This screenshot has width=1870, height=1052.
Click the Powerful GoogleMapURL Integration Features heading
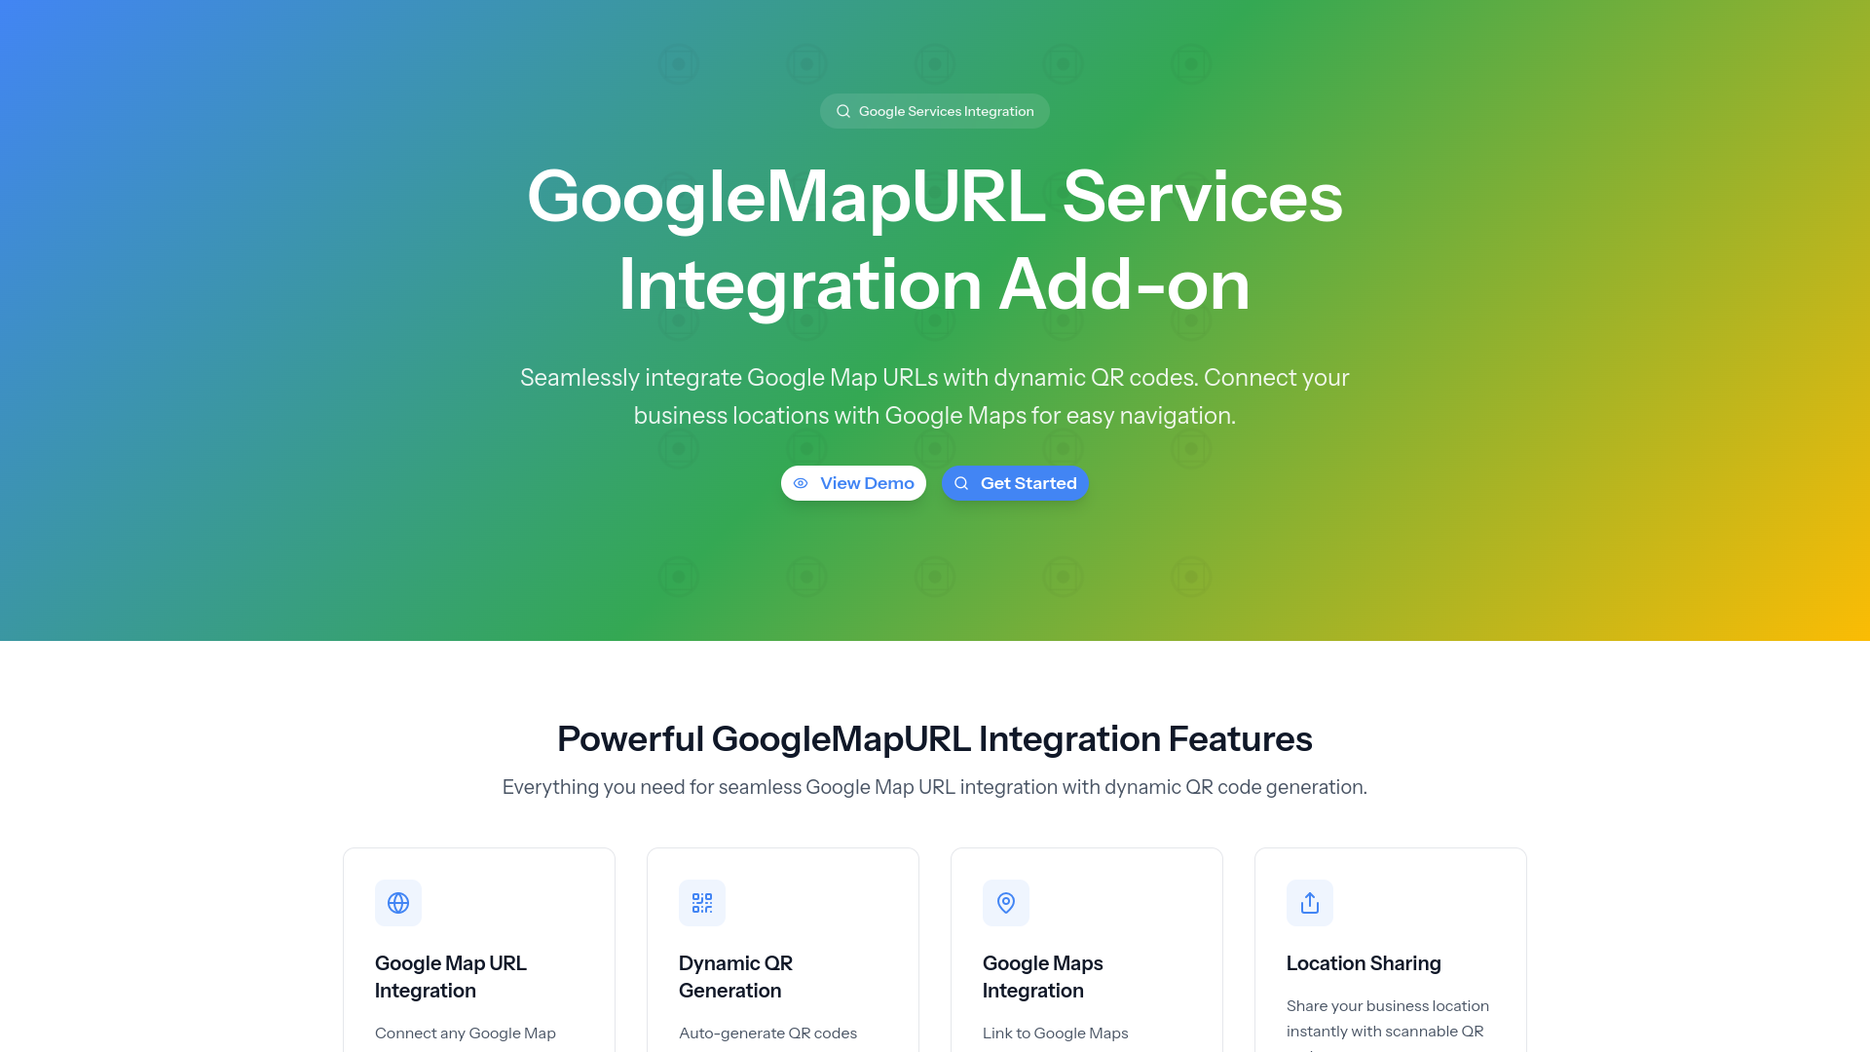point(934,738)
